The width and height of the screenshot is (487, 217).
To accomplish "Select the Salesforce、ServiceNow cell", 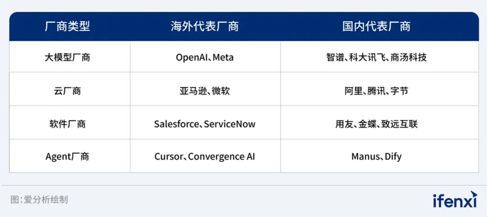I will tap(205, 124).
